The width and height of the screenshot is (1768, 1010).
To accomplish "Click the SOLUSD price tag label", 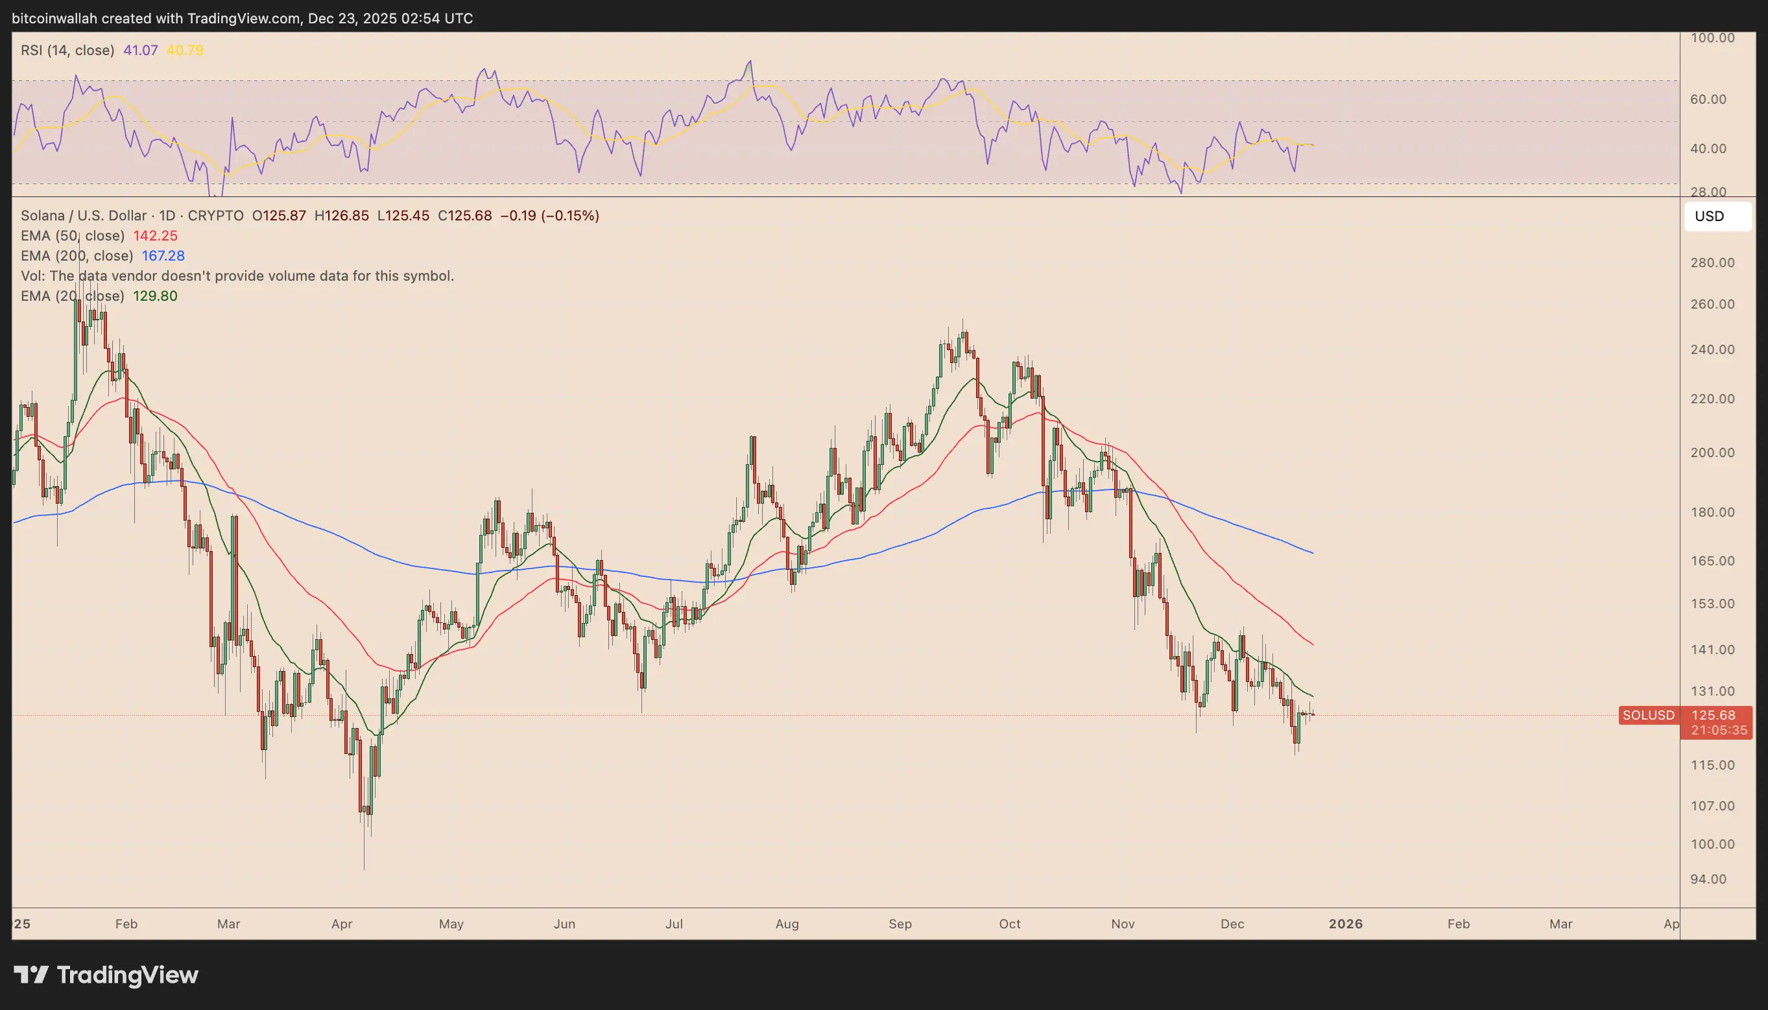I will [x=1648, y=715].
